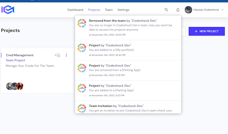
Task: Select the Projects tab
Action: [94, 10]
